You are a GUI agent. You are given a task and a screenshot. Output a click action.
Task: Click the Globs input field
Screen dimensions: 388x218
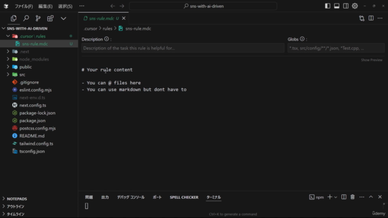point(336,48)
